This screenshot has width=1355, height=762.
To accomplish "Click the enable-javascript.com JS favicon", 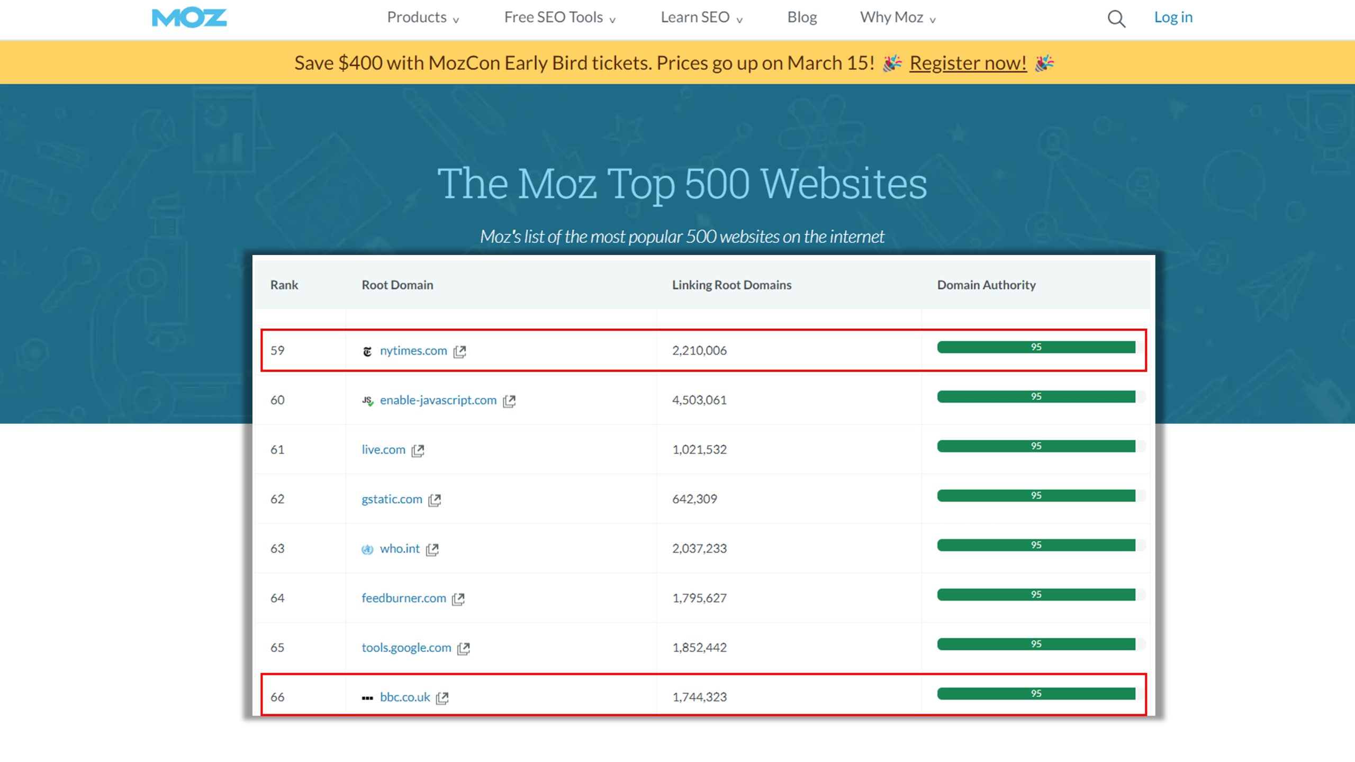I will coord(367,401).
